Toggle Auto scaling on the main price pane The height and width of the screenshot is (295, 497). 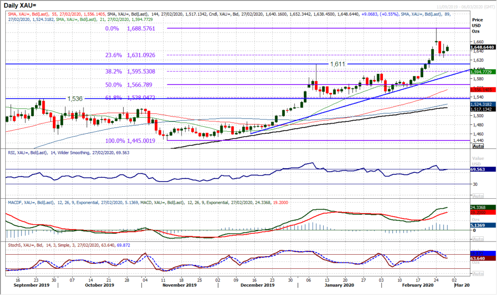[478, 146]
